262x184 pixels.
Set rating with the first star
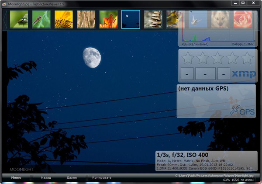[188, 58]
